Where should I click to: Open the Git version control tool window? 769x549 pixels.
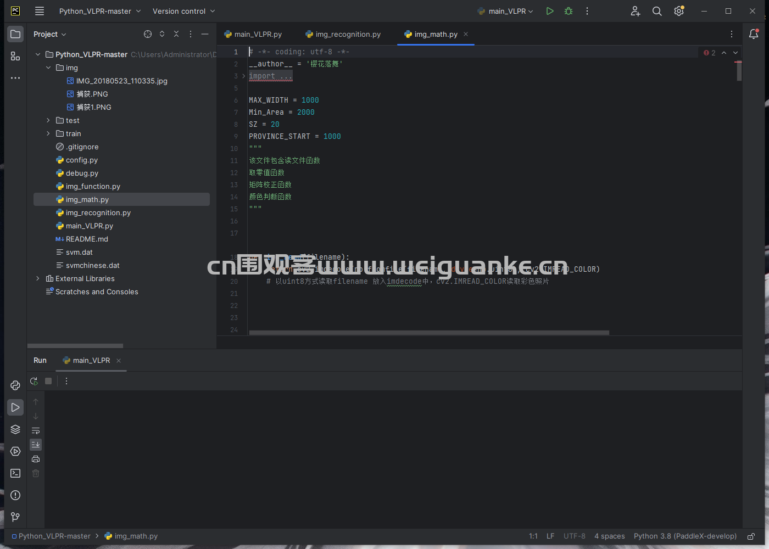point(15,517)
